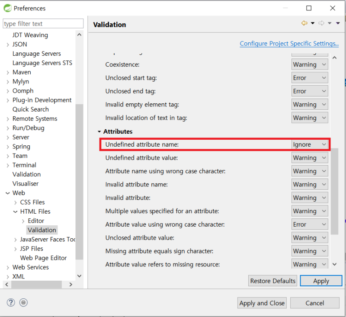Open Attribute value wrong case dropdown
This screenshot has width=346, height=317.
click(x=310, y=224)
